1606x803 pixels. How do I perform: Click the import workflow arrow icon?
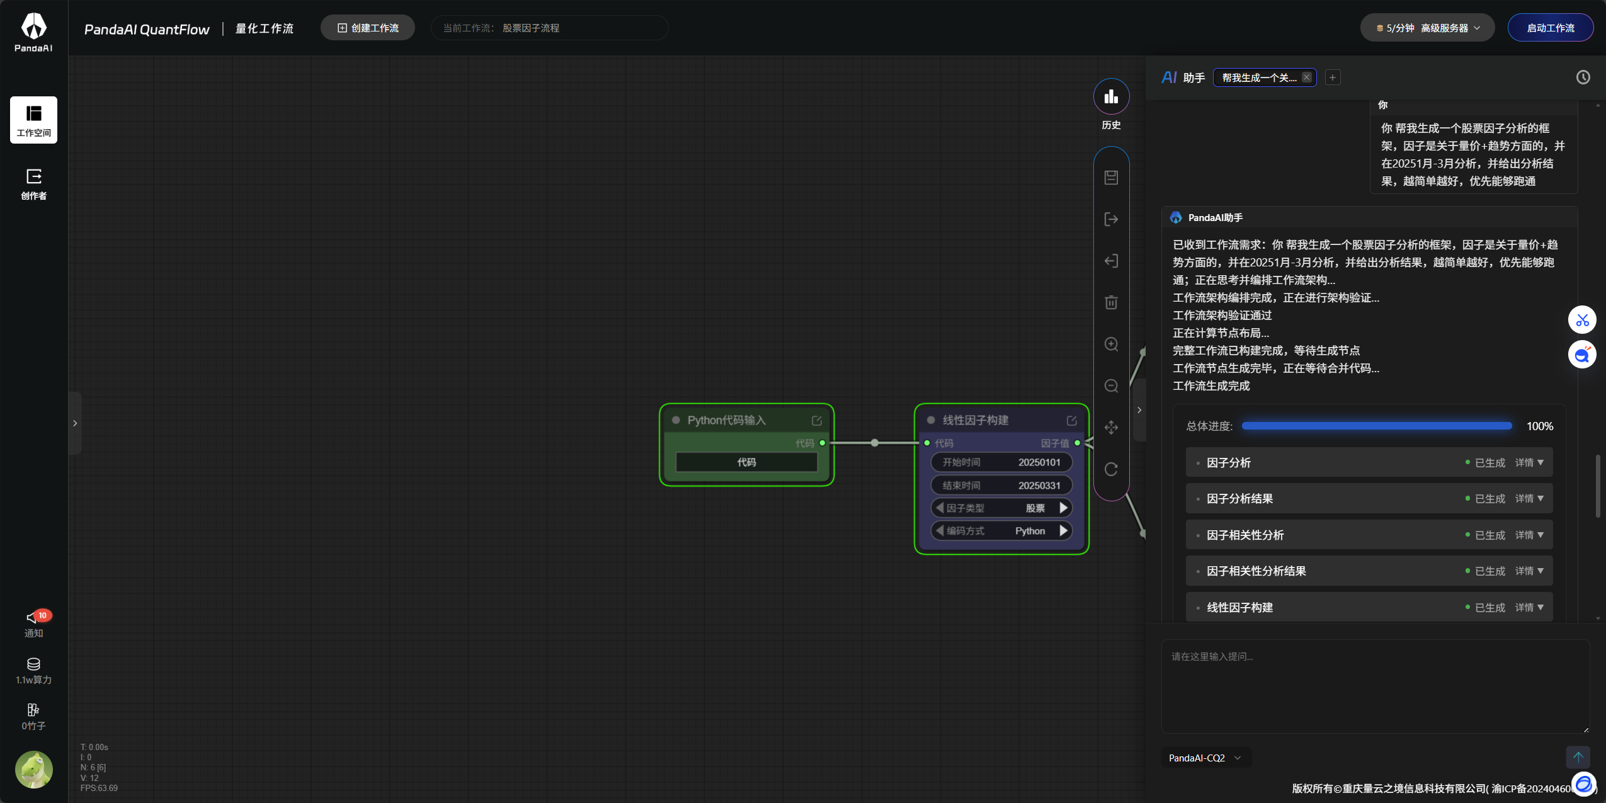coord(1111,261)
